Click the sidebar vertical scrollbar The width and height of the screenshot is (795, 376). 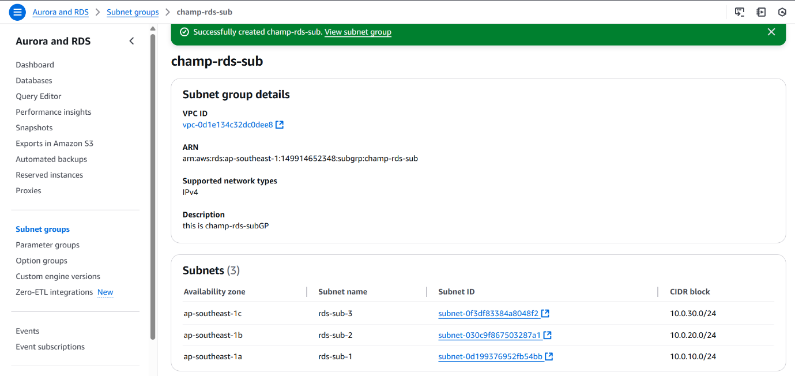tap(153, 187)
